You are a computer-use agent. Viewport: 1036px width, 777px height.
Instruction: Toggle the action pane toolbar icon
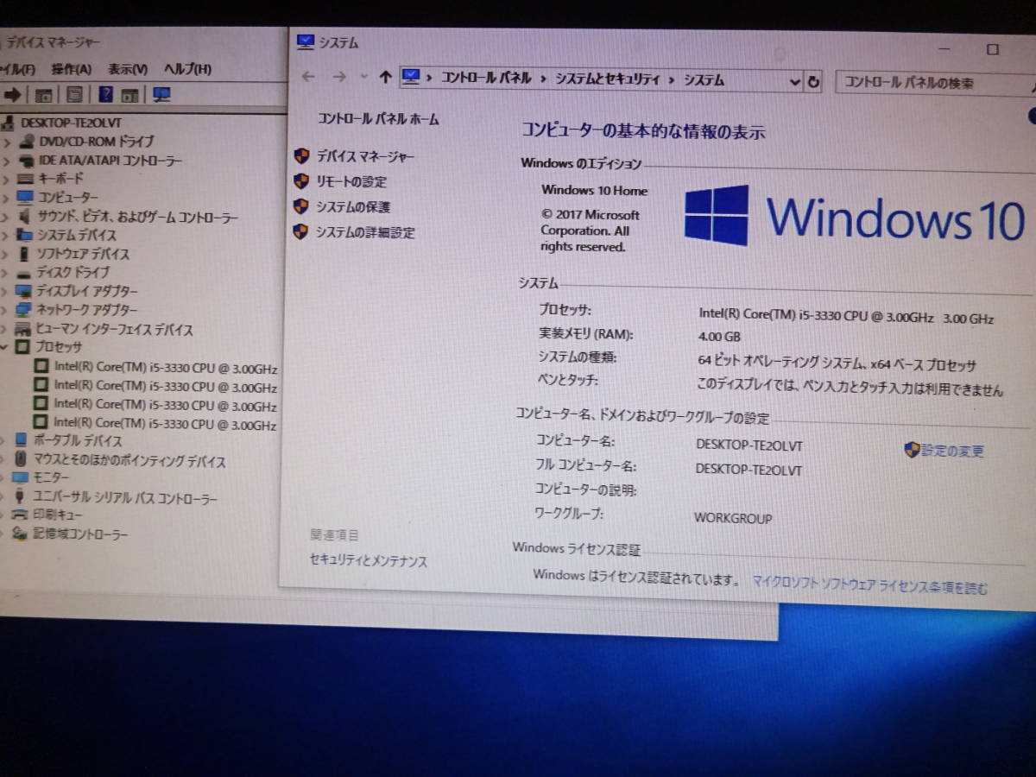pos(129,95)
